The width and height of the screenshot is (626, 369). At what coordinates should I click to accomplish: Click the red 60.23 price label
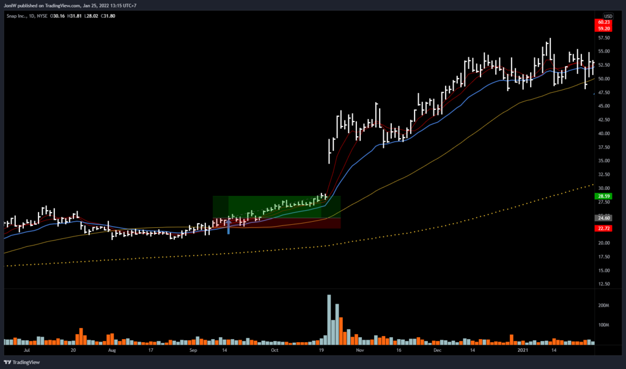click(603, 22)
